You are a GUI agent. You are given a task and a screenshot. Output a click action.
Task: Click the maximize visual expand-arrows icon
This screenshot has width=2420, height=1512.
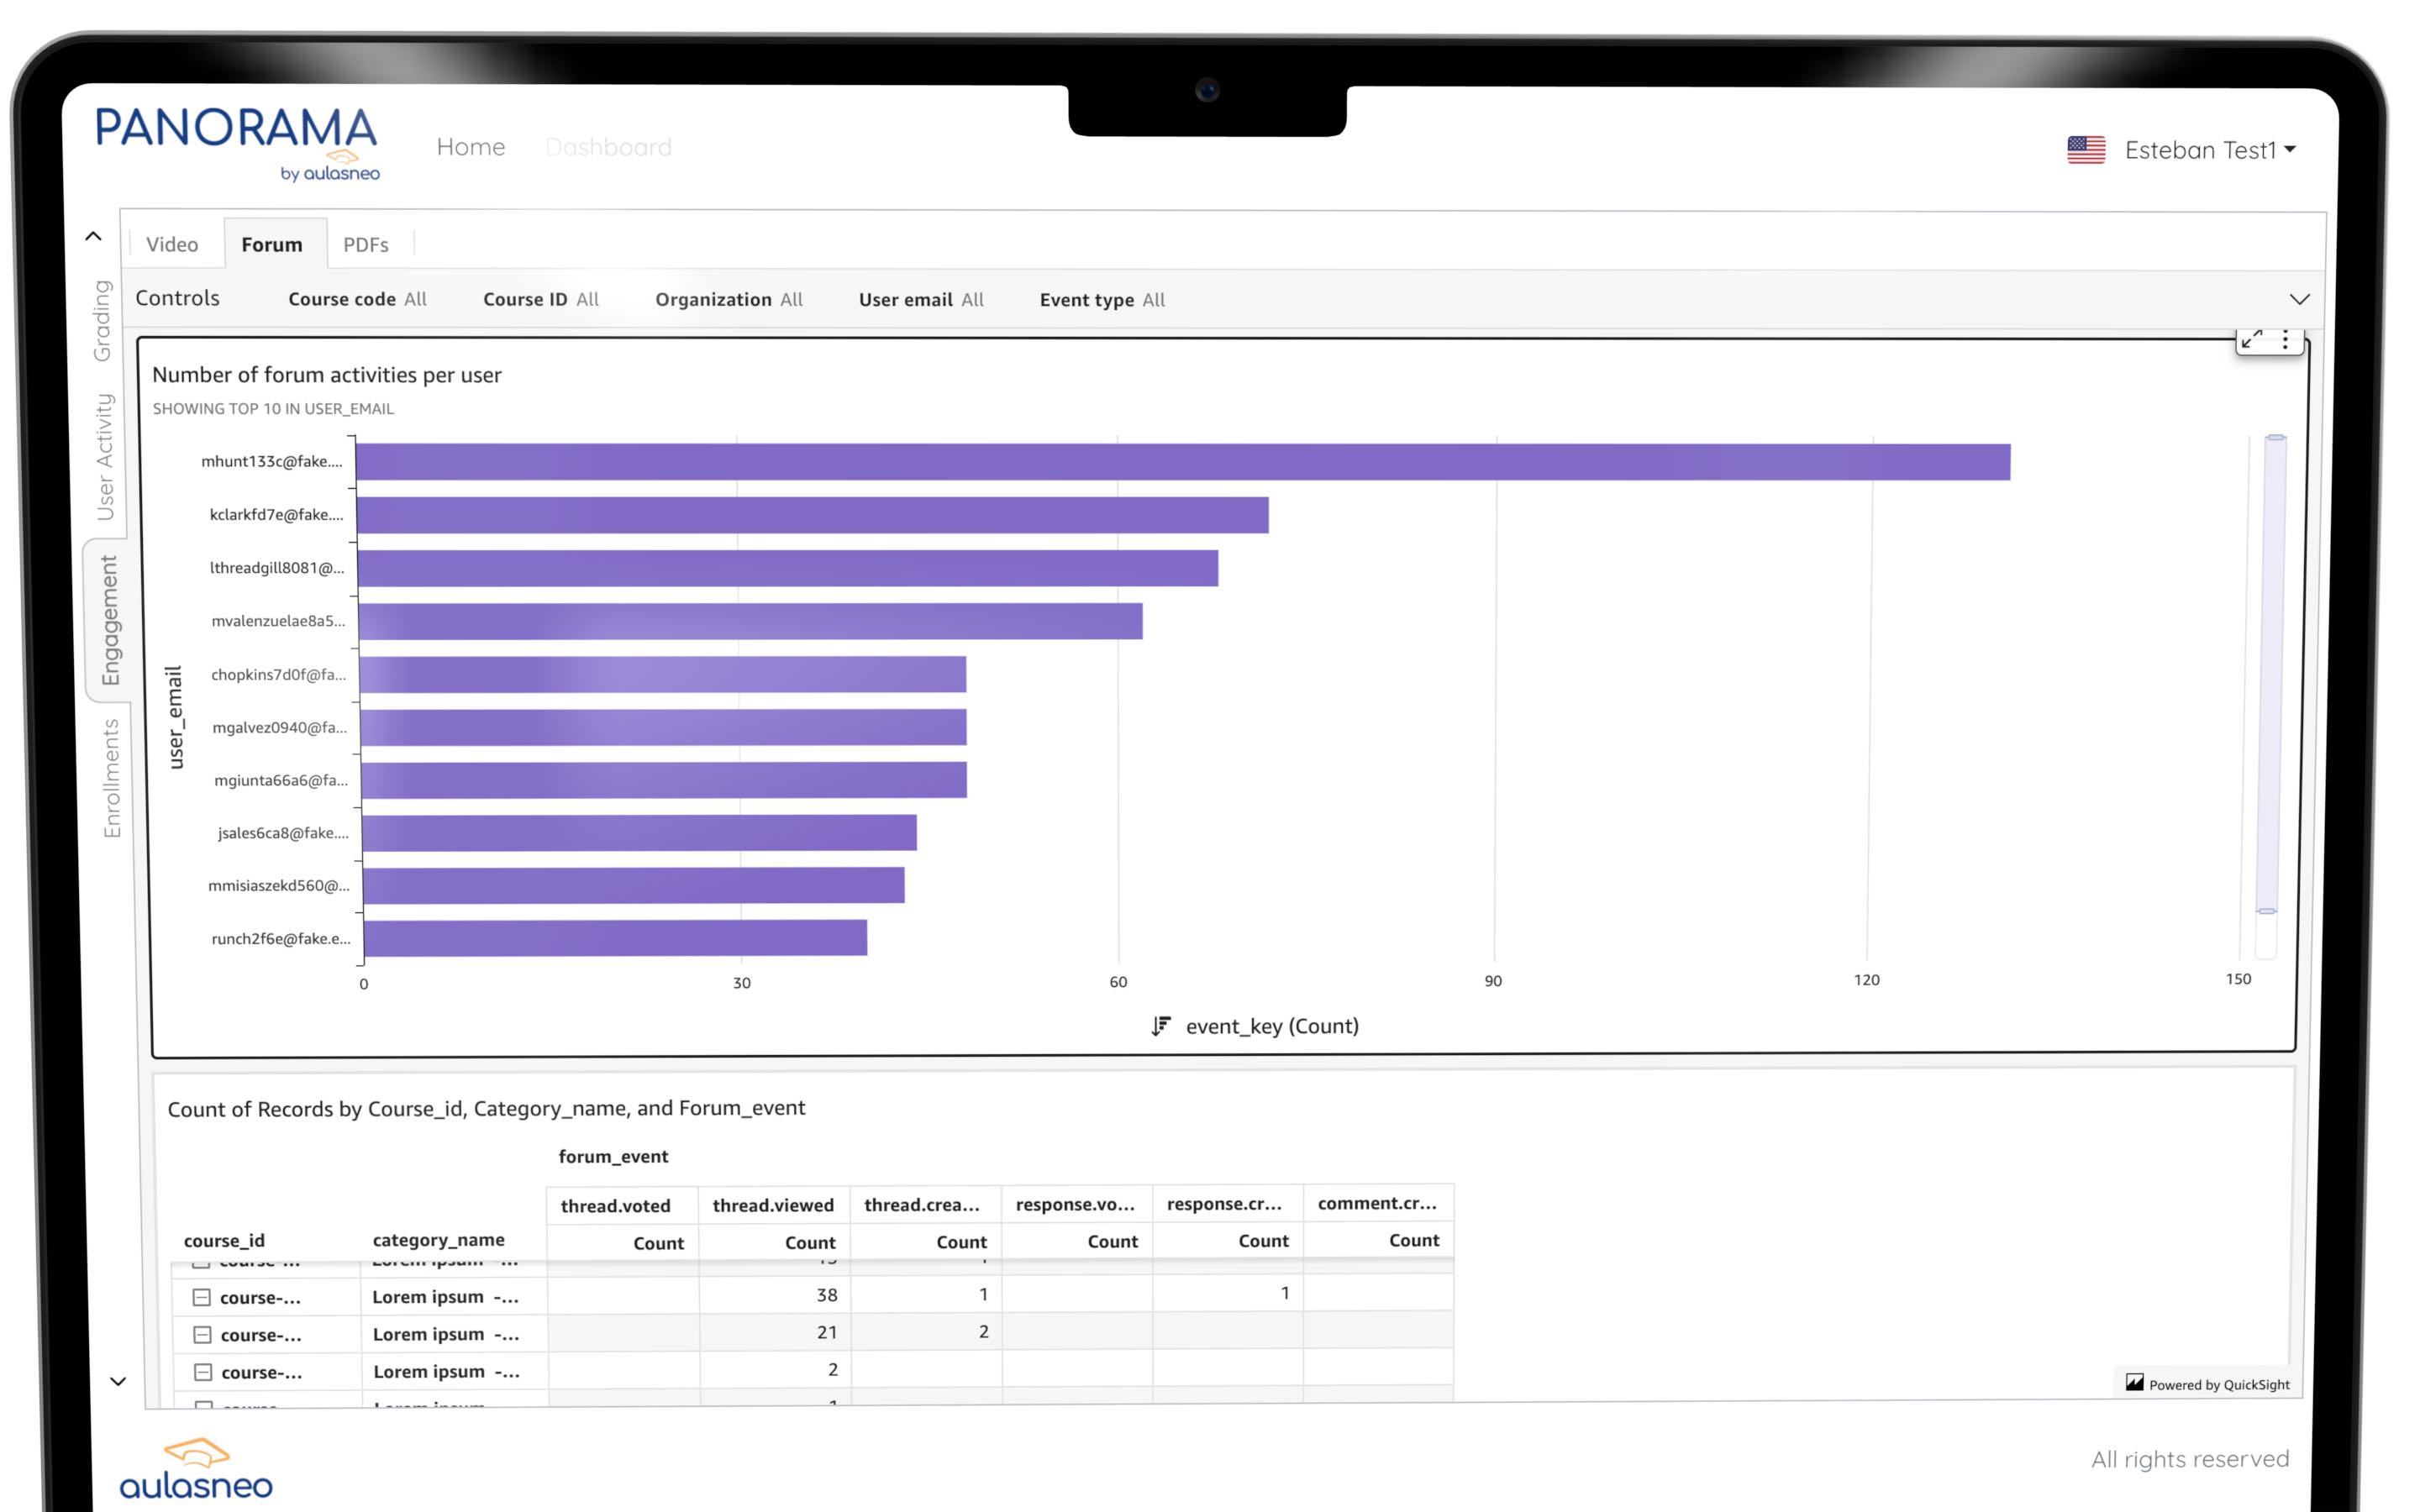point(2251,340)
